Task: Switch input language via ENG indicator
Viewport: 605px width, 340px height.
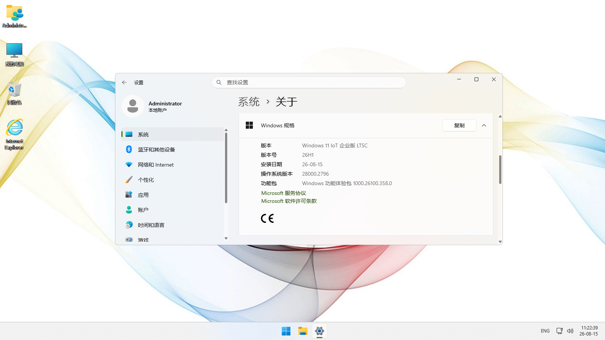Action: pos(545,331)
